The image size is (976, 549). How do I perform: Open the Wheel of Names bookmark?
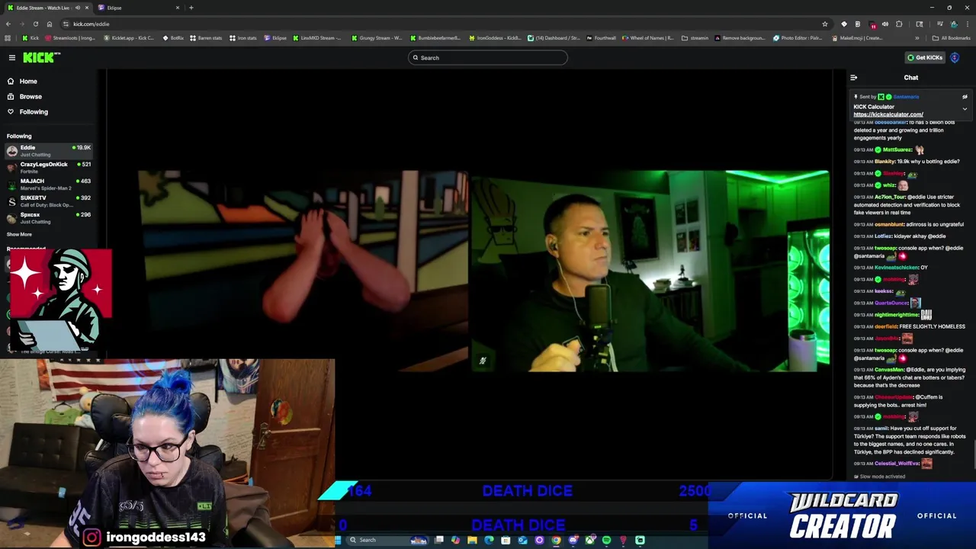click(x=648, y=38)
